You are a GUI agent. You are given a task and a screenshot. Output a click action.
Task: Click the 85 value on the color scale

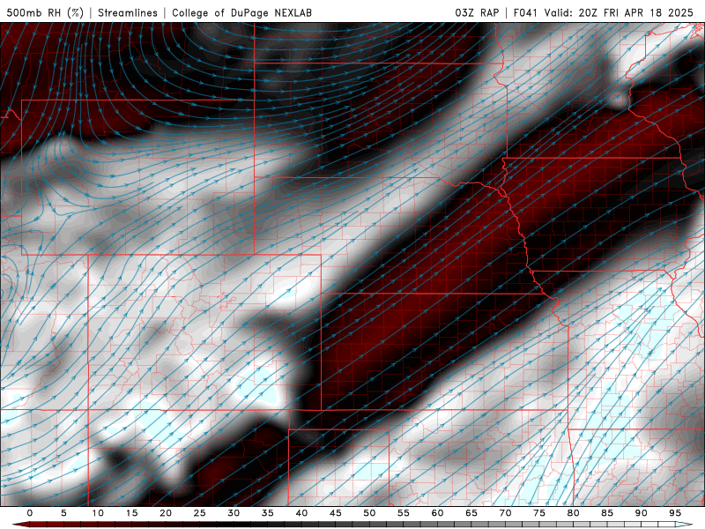point(607,513)
